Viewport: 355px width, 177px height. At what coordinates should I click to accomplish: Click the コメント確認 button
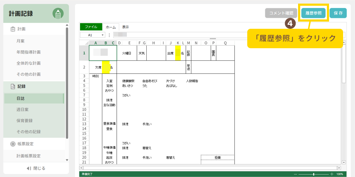pos(281,13)
